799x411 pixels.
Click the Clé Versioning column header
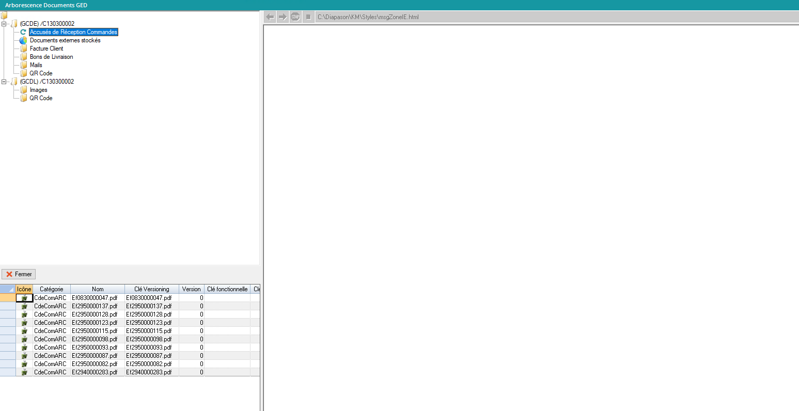click(x=151, y=289)
